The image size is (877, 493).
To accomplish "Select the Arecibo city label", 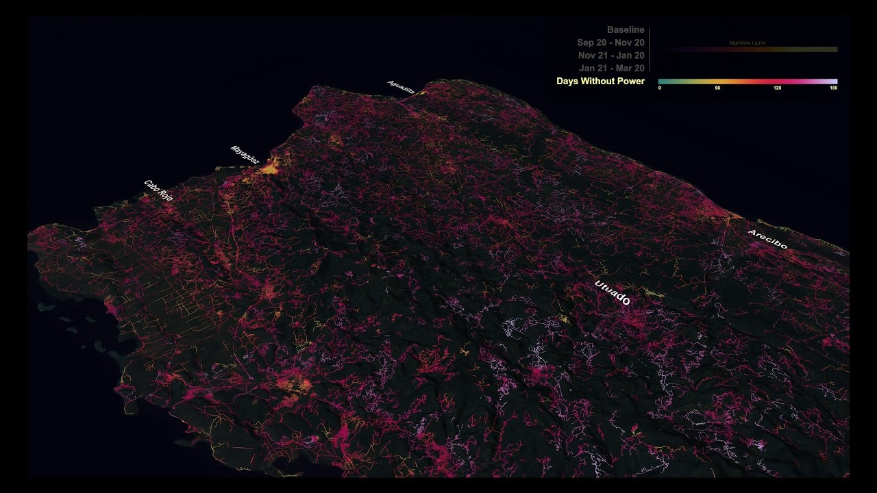I will coord(767,239).
